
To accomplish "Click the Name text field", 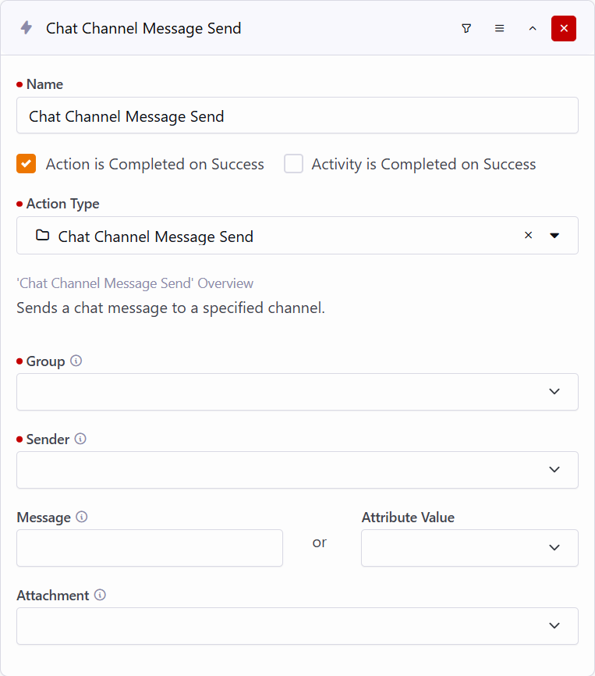I will 297,116.
